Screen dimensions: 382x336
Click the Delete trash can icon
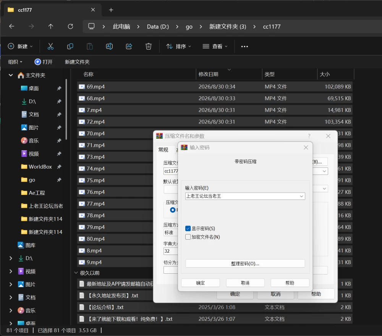(x=148, y=46)
